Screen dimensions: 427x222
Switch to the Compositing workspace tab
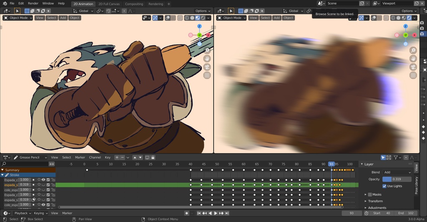coord(134,4)
